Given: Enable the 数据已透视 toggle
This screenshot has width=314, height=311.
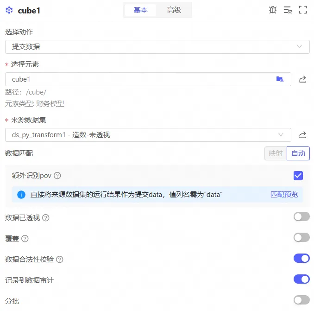Looking at the screenshot, I should click(301, 217).
